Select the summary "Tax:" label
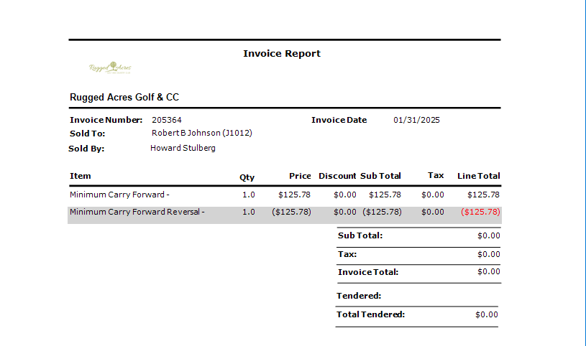Image resolution: width=586 pixels, height=346 pixels. pos(347,254)
